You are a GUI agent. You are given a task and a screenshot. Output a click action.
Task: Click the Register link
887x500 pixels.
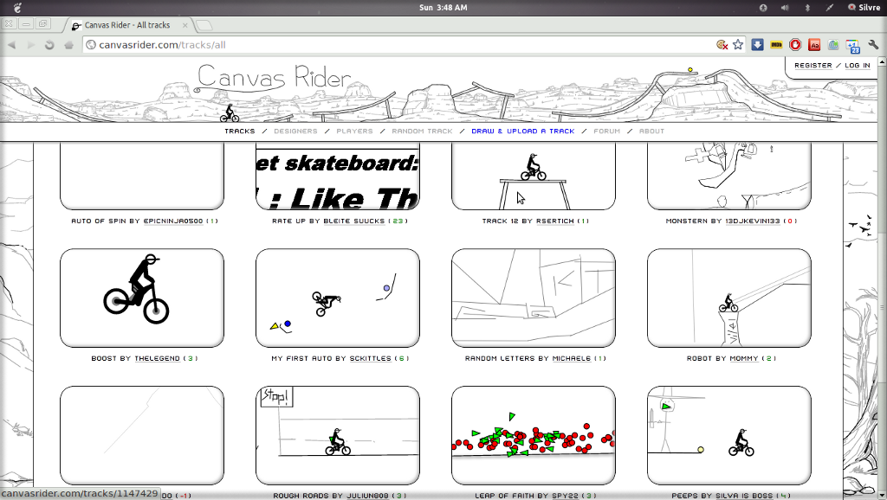[813, 66]
